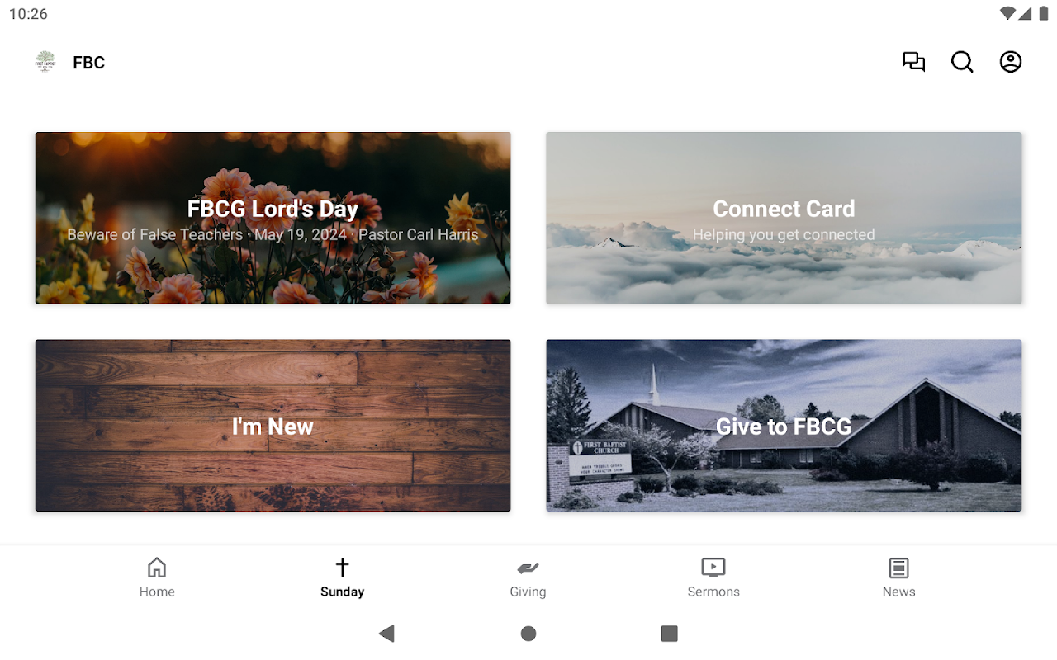Tap the Android home circle button
Image resolution: width=1057 pixels, height=660 pixels.
528,634
